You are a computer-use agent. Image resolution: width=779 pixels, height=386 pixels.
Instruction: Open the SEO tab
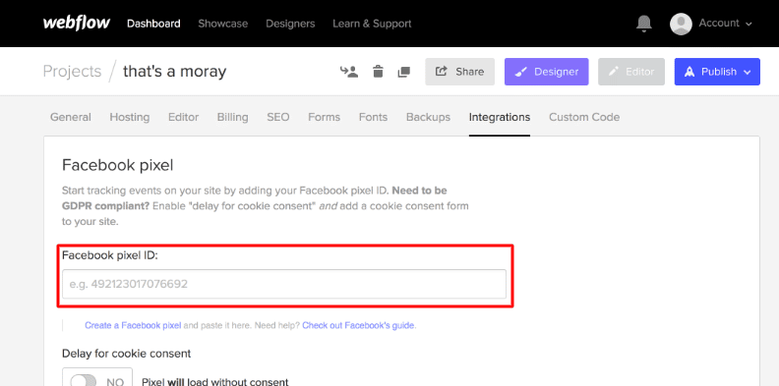pyautogui.click(x=277, y=117)
